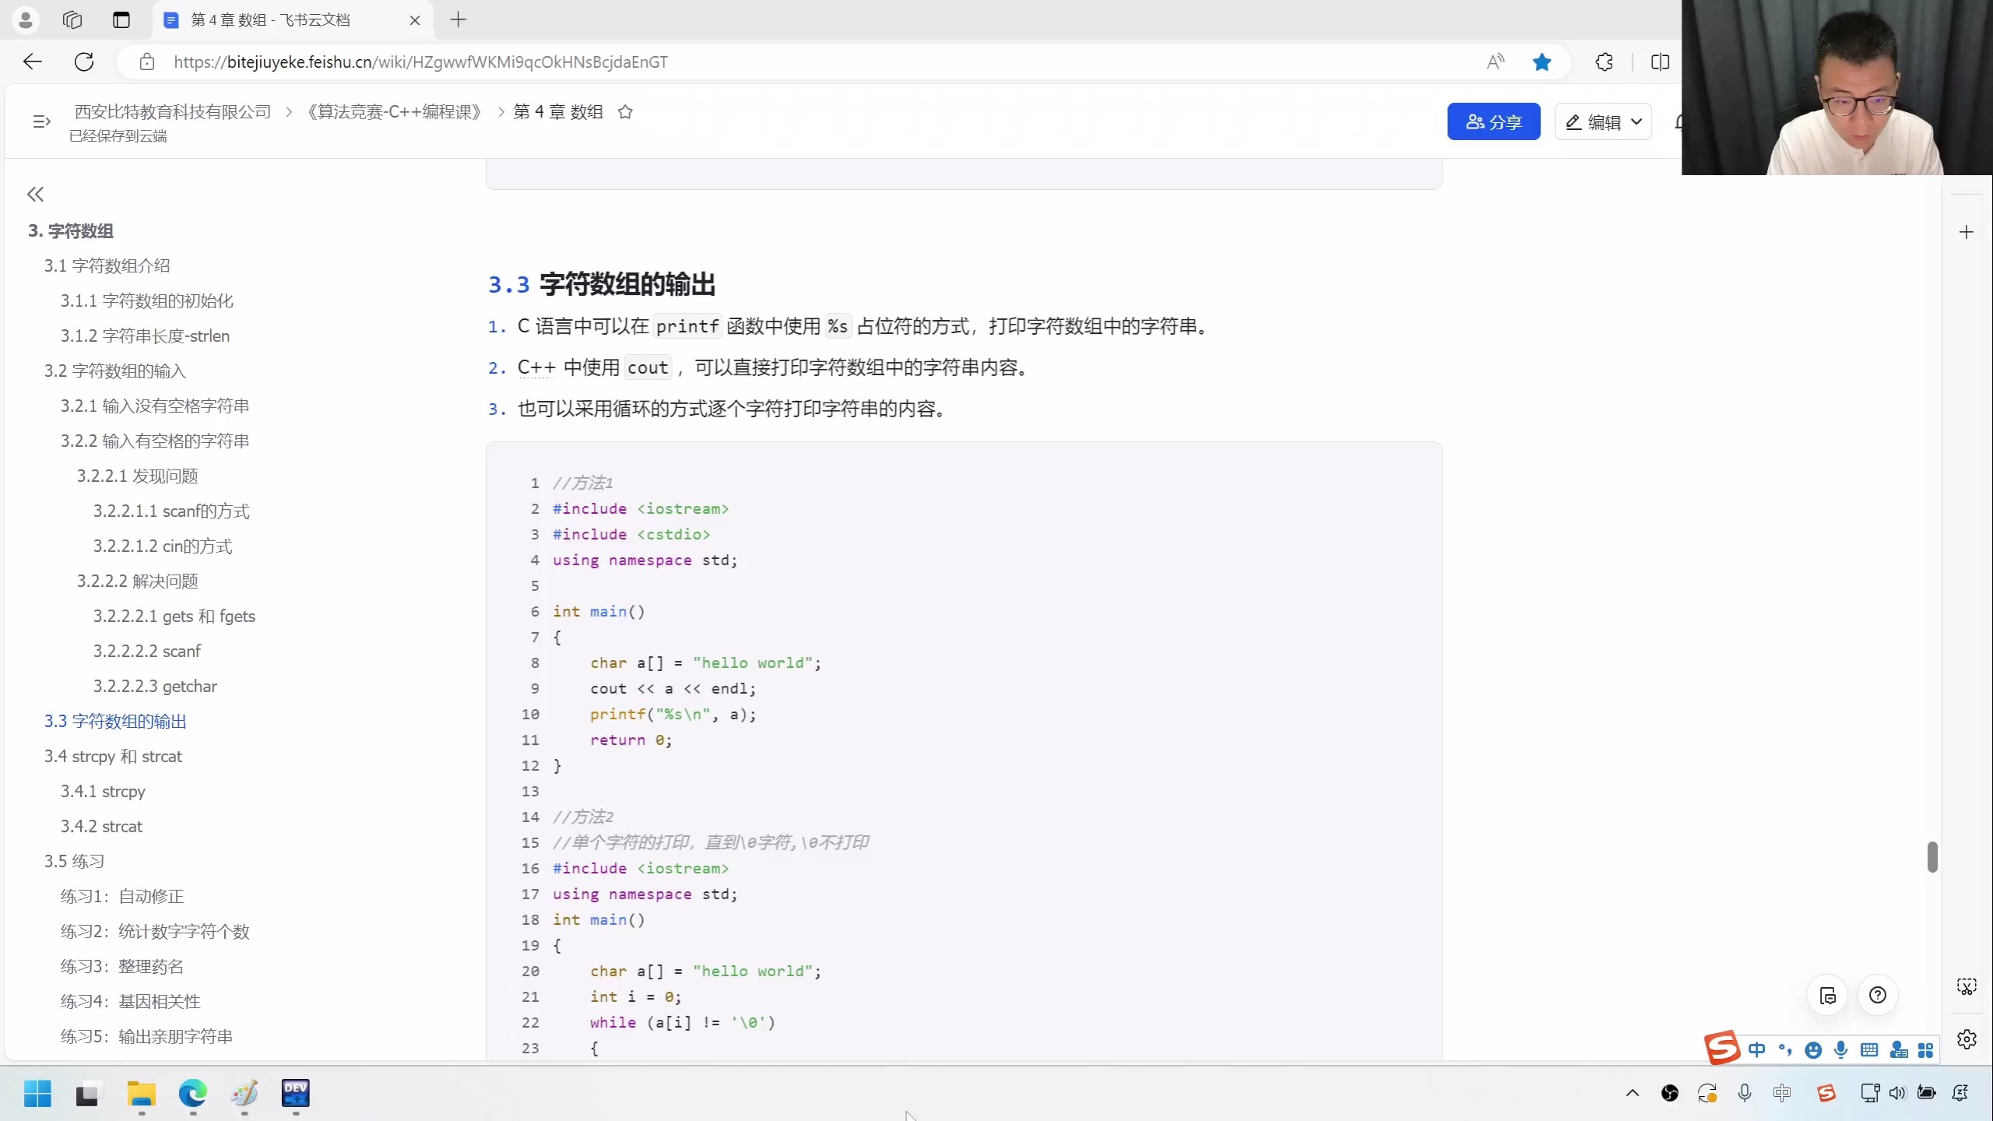Open browser extensions puzzle icon
The image size is (1993, 1121).
point(1604,62)
